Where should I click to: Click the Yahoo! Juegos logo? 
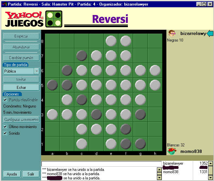tap(24, 19)
